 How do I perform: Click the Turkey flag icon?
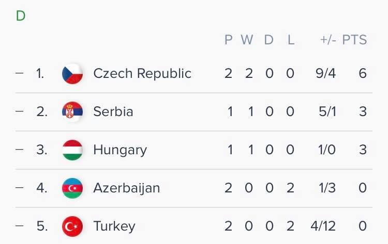pos(72,226)
